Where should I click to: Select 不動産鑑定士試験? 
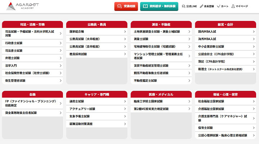[x=161, y=81]
